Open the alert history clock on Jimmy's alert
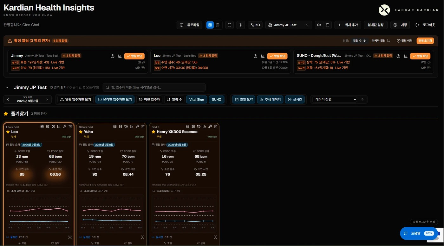444x246 pixels. click(113, 56)
